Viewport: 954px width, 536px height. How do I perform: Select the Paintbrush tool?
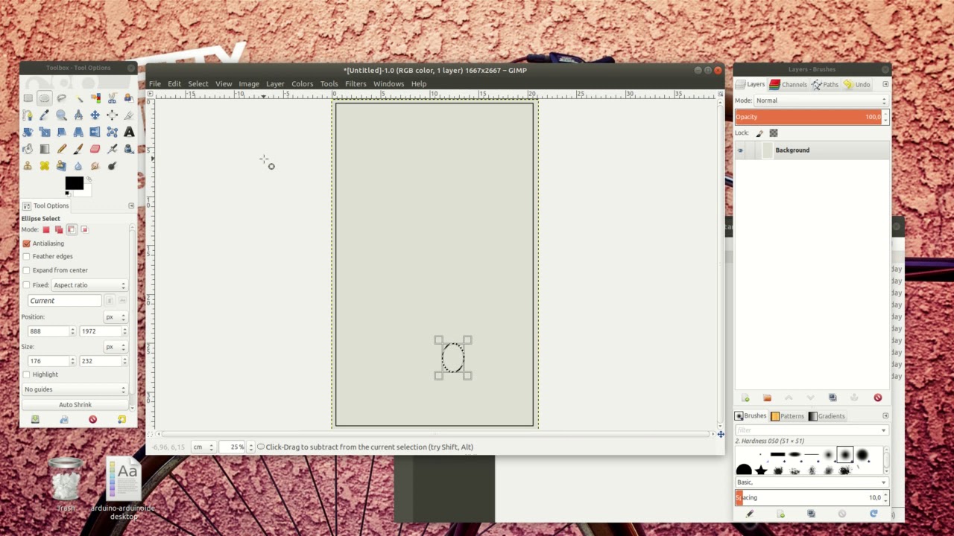point(78,149)
